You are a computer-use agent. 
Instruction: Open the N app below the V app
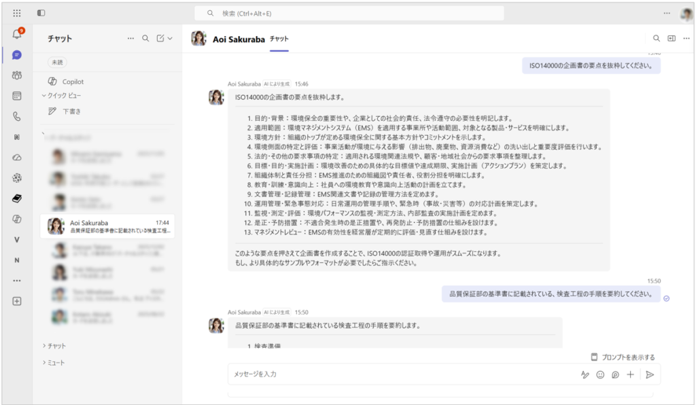point(17,260)
